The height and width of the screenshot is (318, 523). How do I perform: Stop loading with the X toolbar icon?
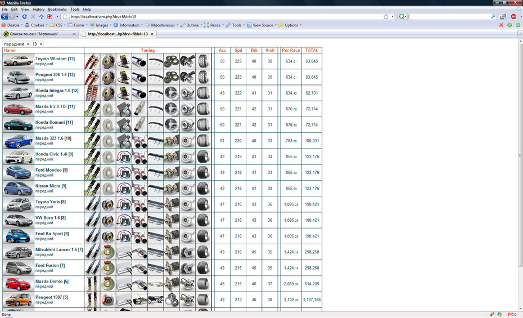click(33, 16)
